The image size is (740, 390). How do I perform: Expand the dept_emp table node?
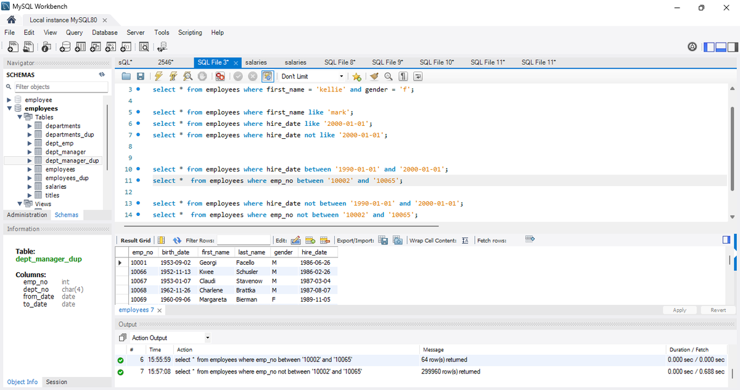(x=29, y=143)
